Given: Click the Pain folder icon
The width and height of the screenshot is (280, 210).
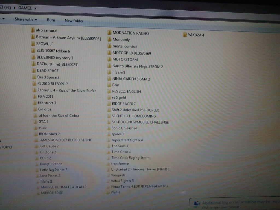Looking at the screenshot, I should pos(109,85).
